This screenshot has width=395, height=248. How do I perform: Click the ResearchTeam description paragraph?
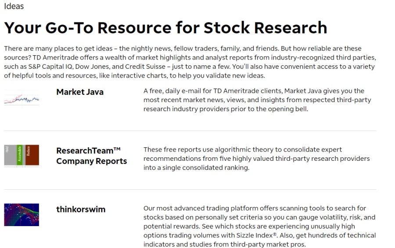[256, 159]
